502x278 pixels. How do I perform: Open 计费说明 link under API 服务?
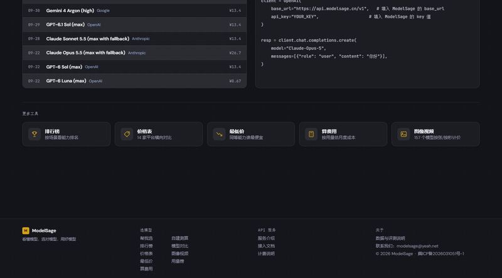coord(266,254)
